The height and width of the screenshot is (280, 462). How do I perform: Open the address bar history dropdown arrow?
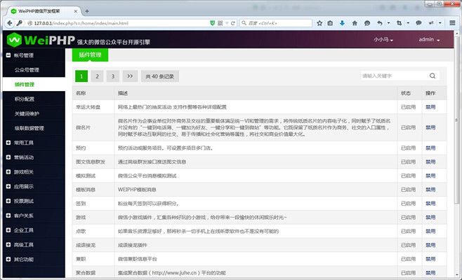coord(227,23)
